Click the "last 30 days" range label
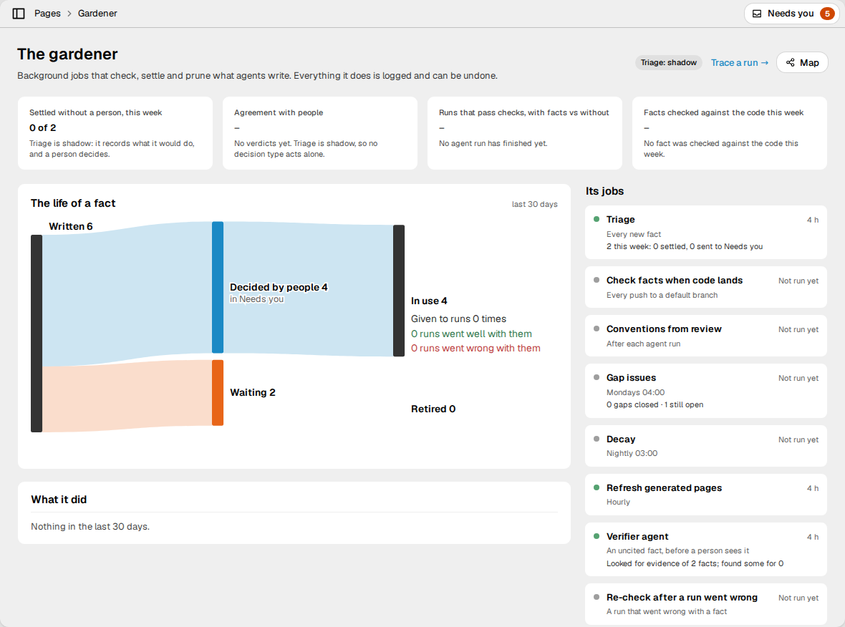Screen dimensions: 845x627 535,204
